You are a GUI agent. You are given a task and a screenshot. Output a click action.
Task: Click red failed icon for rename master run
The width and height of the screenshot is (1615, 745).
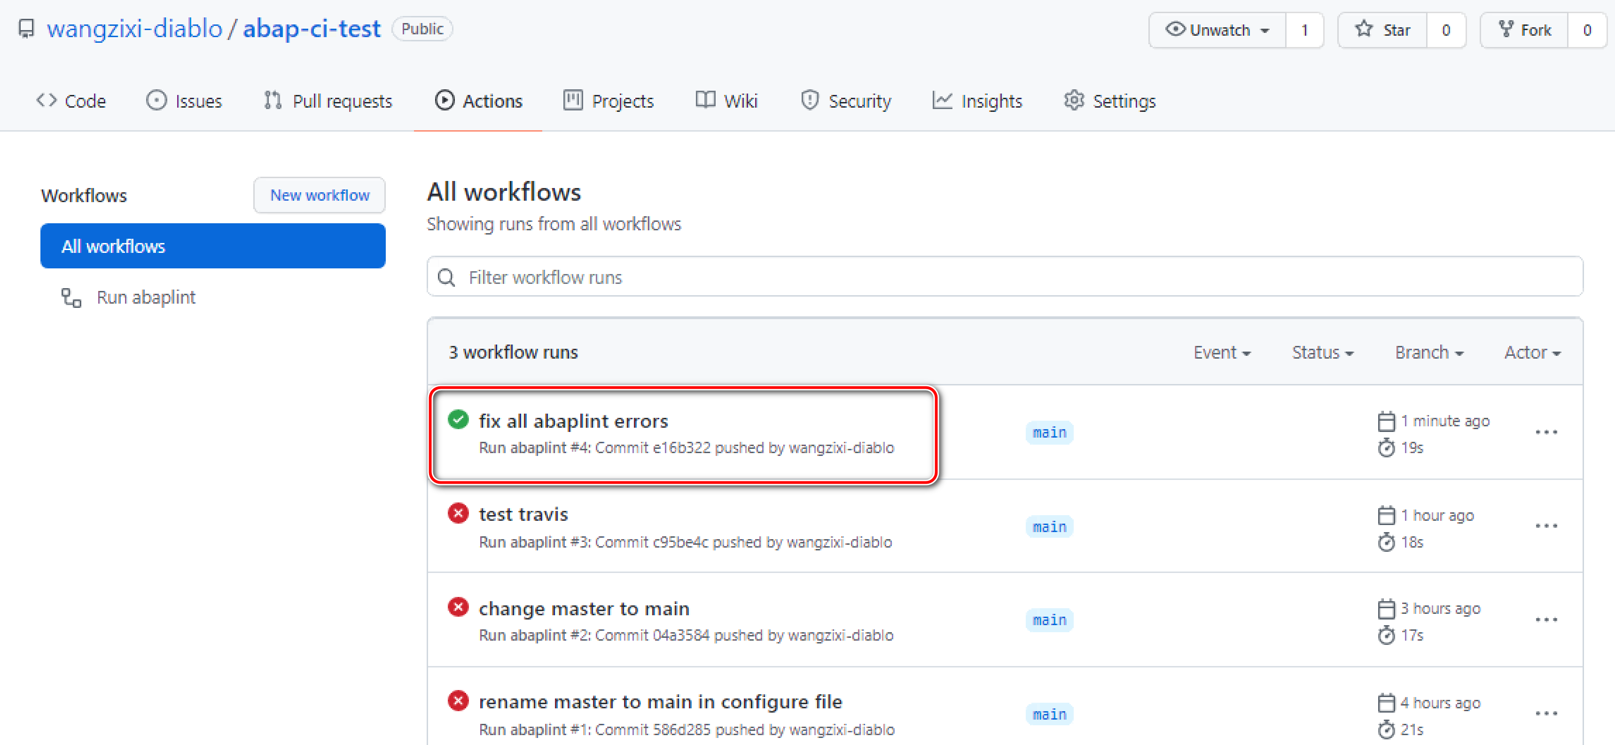click(x=458, y=700)
